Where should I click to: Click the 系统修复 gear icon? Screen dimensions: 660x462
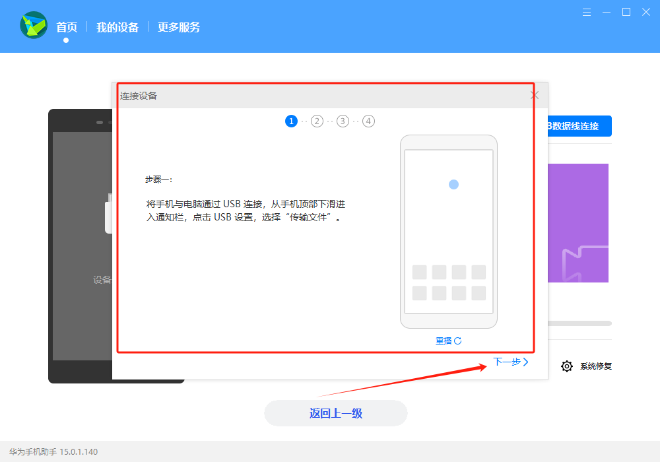click(567, 366)
